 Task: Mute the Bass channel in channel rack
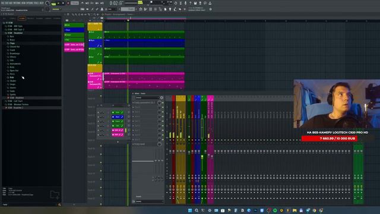click(x=99, y=117)
